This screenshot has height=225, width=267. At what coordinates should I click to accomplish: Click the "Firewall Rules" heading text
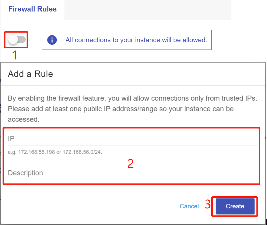pos(32,9)
